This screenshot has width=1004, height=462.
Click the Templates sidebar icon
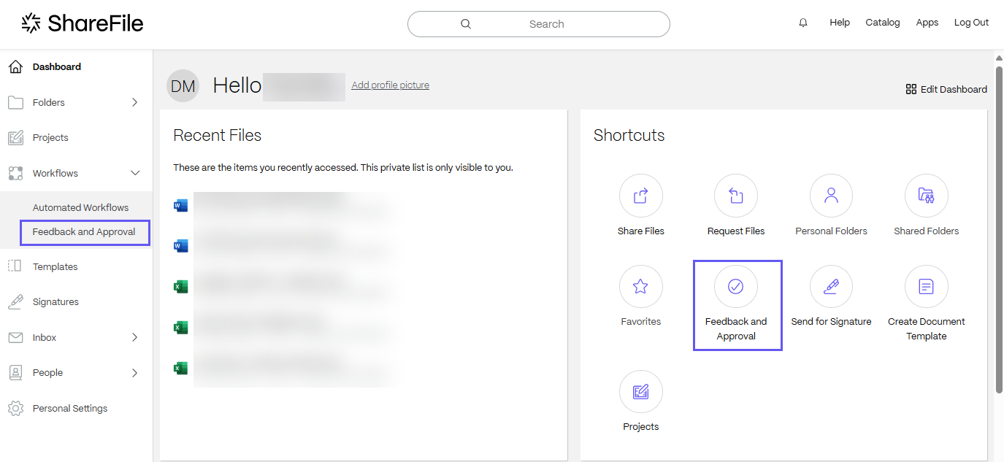pos(15,266)
